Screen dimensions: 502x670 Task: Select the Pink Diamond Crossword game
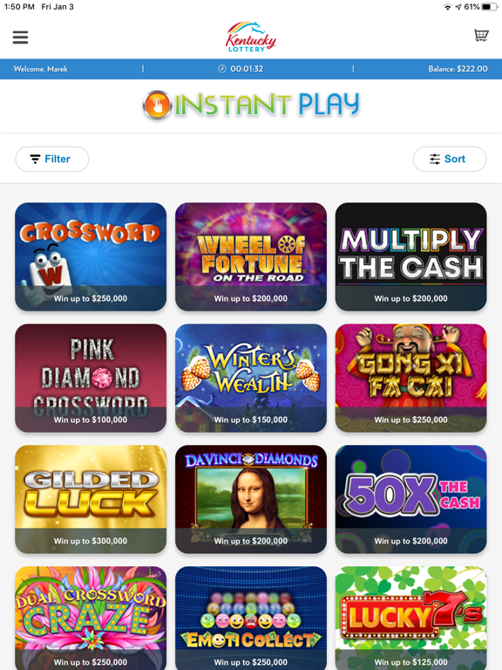[x=91, y=378]
